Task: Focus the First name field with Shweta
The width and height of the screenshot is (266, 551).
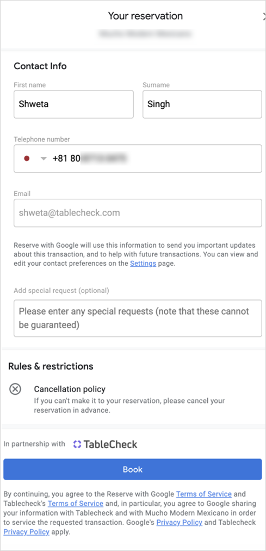Action: click(73, 105)
